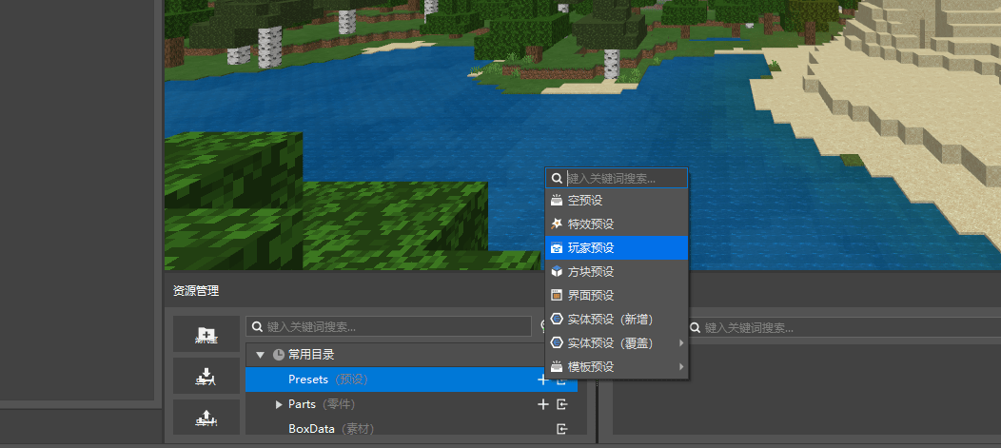Collapse the 常用目录 tree node
This screenshot has height=448, width=1001.
(260, 355)
